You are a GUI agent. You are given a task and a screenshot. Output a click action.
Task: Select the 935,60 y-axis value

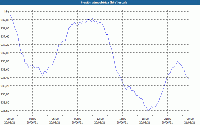click(x=5, y=111)
